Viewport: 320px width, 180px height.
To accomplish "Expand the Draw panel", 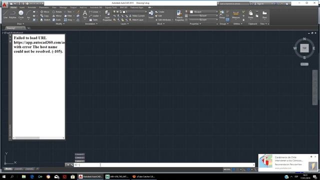I will click(x=20, y=24).
